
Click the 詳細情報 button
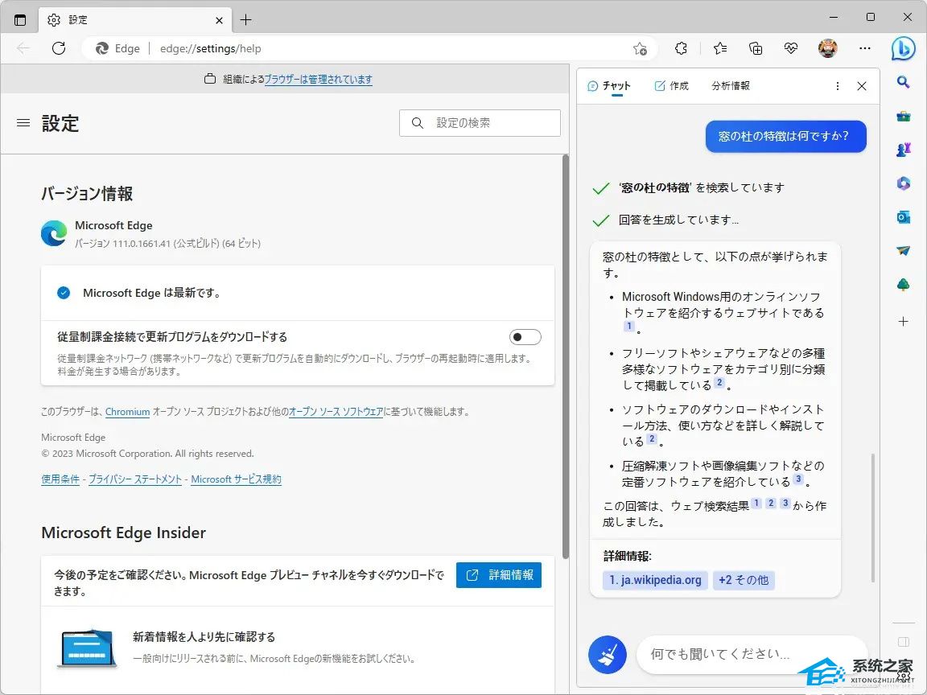(x=499, y=575)
